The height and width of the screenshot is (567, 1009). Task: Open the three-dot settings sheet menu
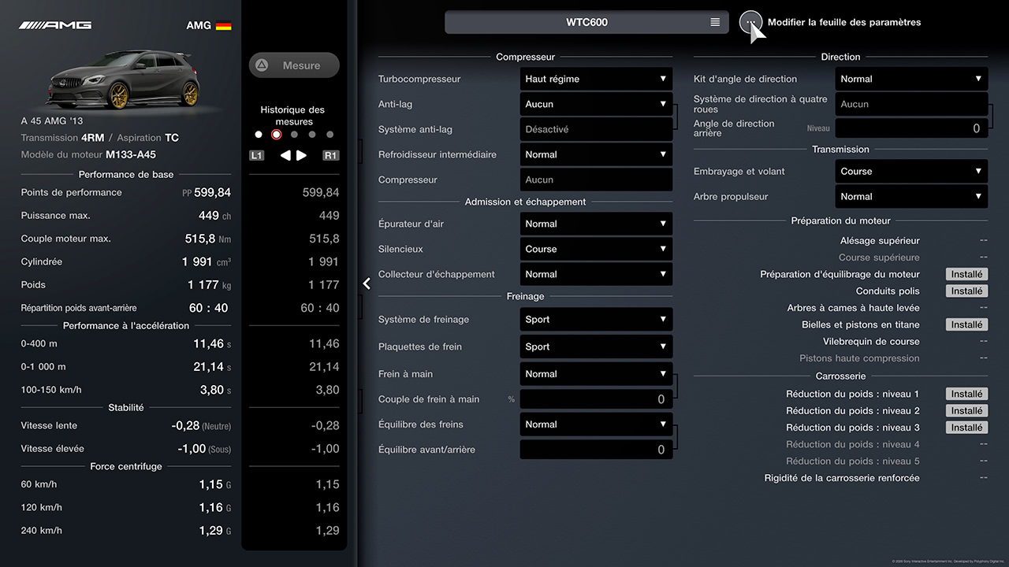750,22
